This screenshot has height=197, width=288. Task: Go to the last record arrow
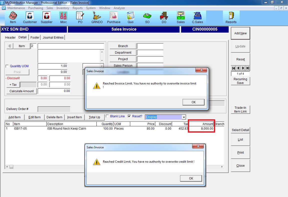pos(248,68)
